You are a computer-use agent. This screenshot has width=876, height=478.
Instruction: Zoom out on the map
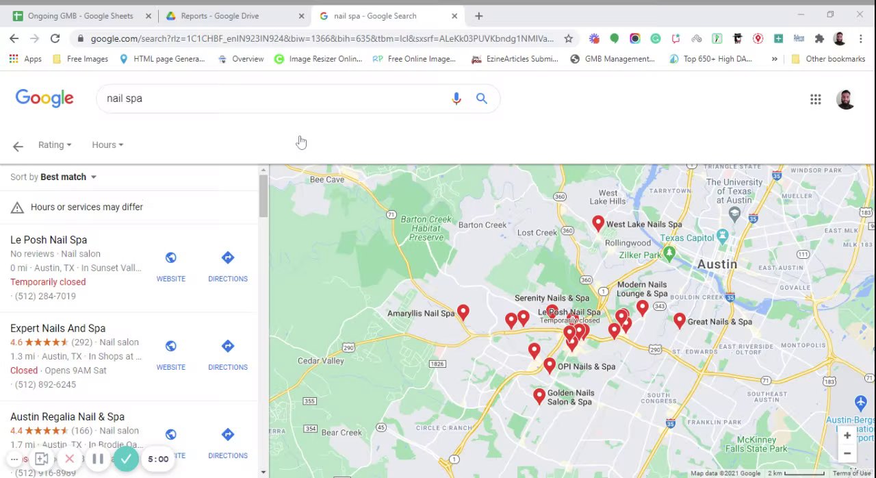pyautogui.click(x=847, y=453)
